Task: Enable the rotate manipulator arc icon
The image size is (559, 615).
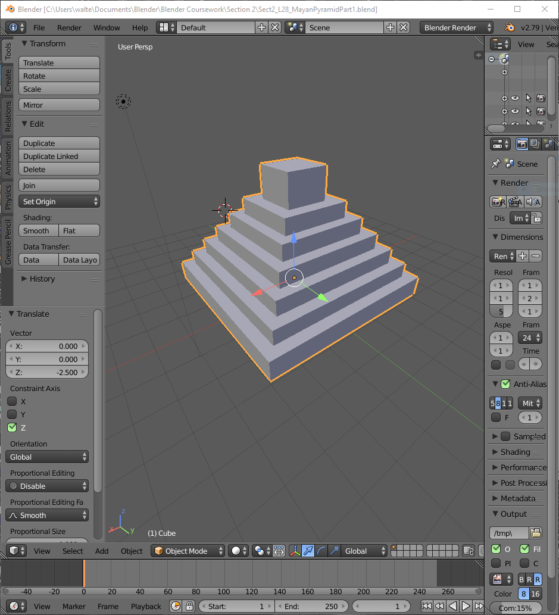Action: (x=321, y=551)
